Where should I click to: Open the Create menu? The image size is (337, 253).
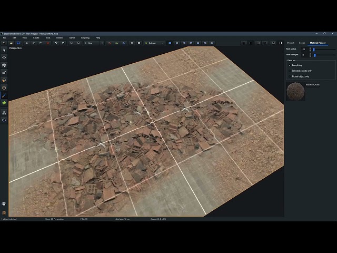click(36, 37)
